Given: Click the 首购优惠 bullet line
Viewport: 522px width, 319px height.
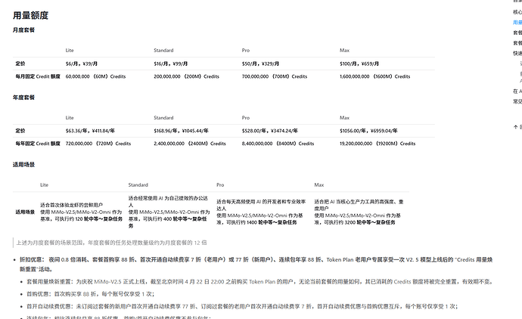Looking at the screenshot, I should point(90,294).
